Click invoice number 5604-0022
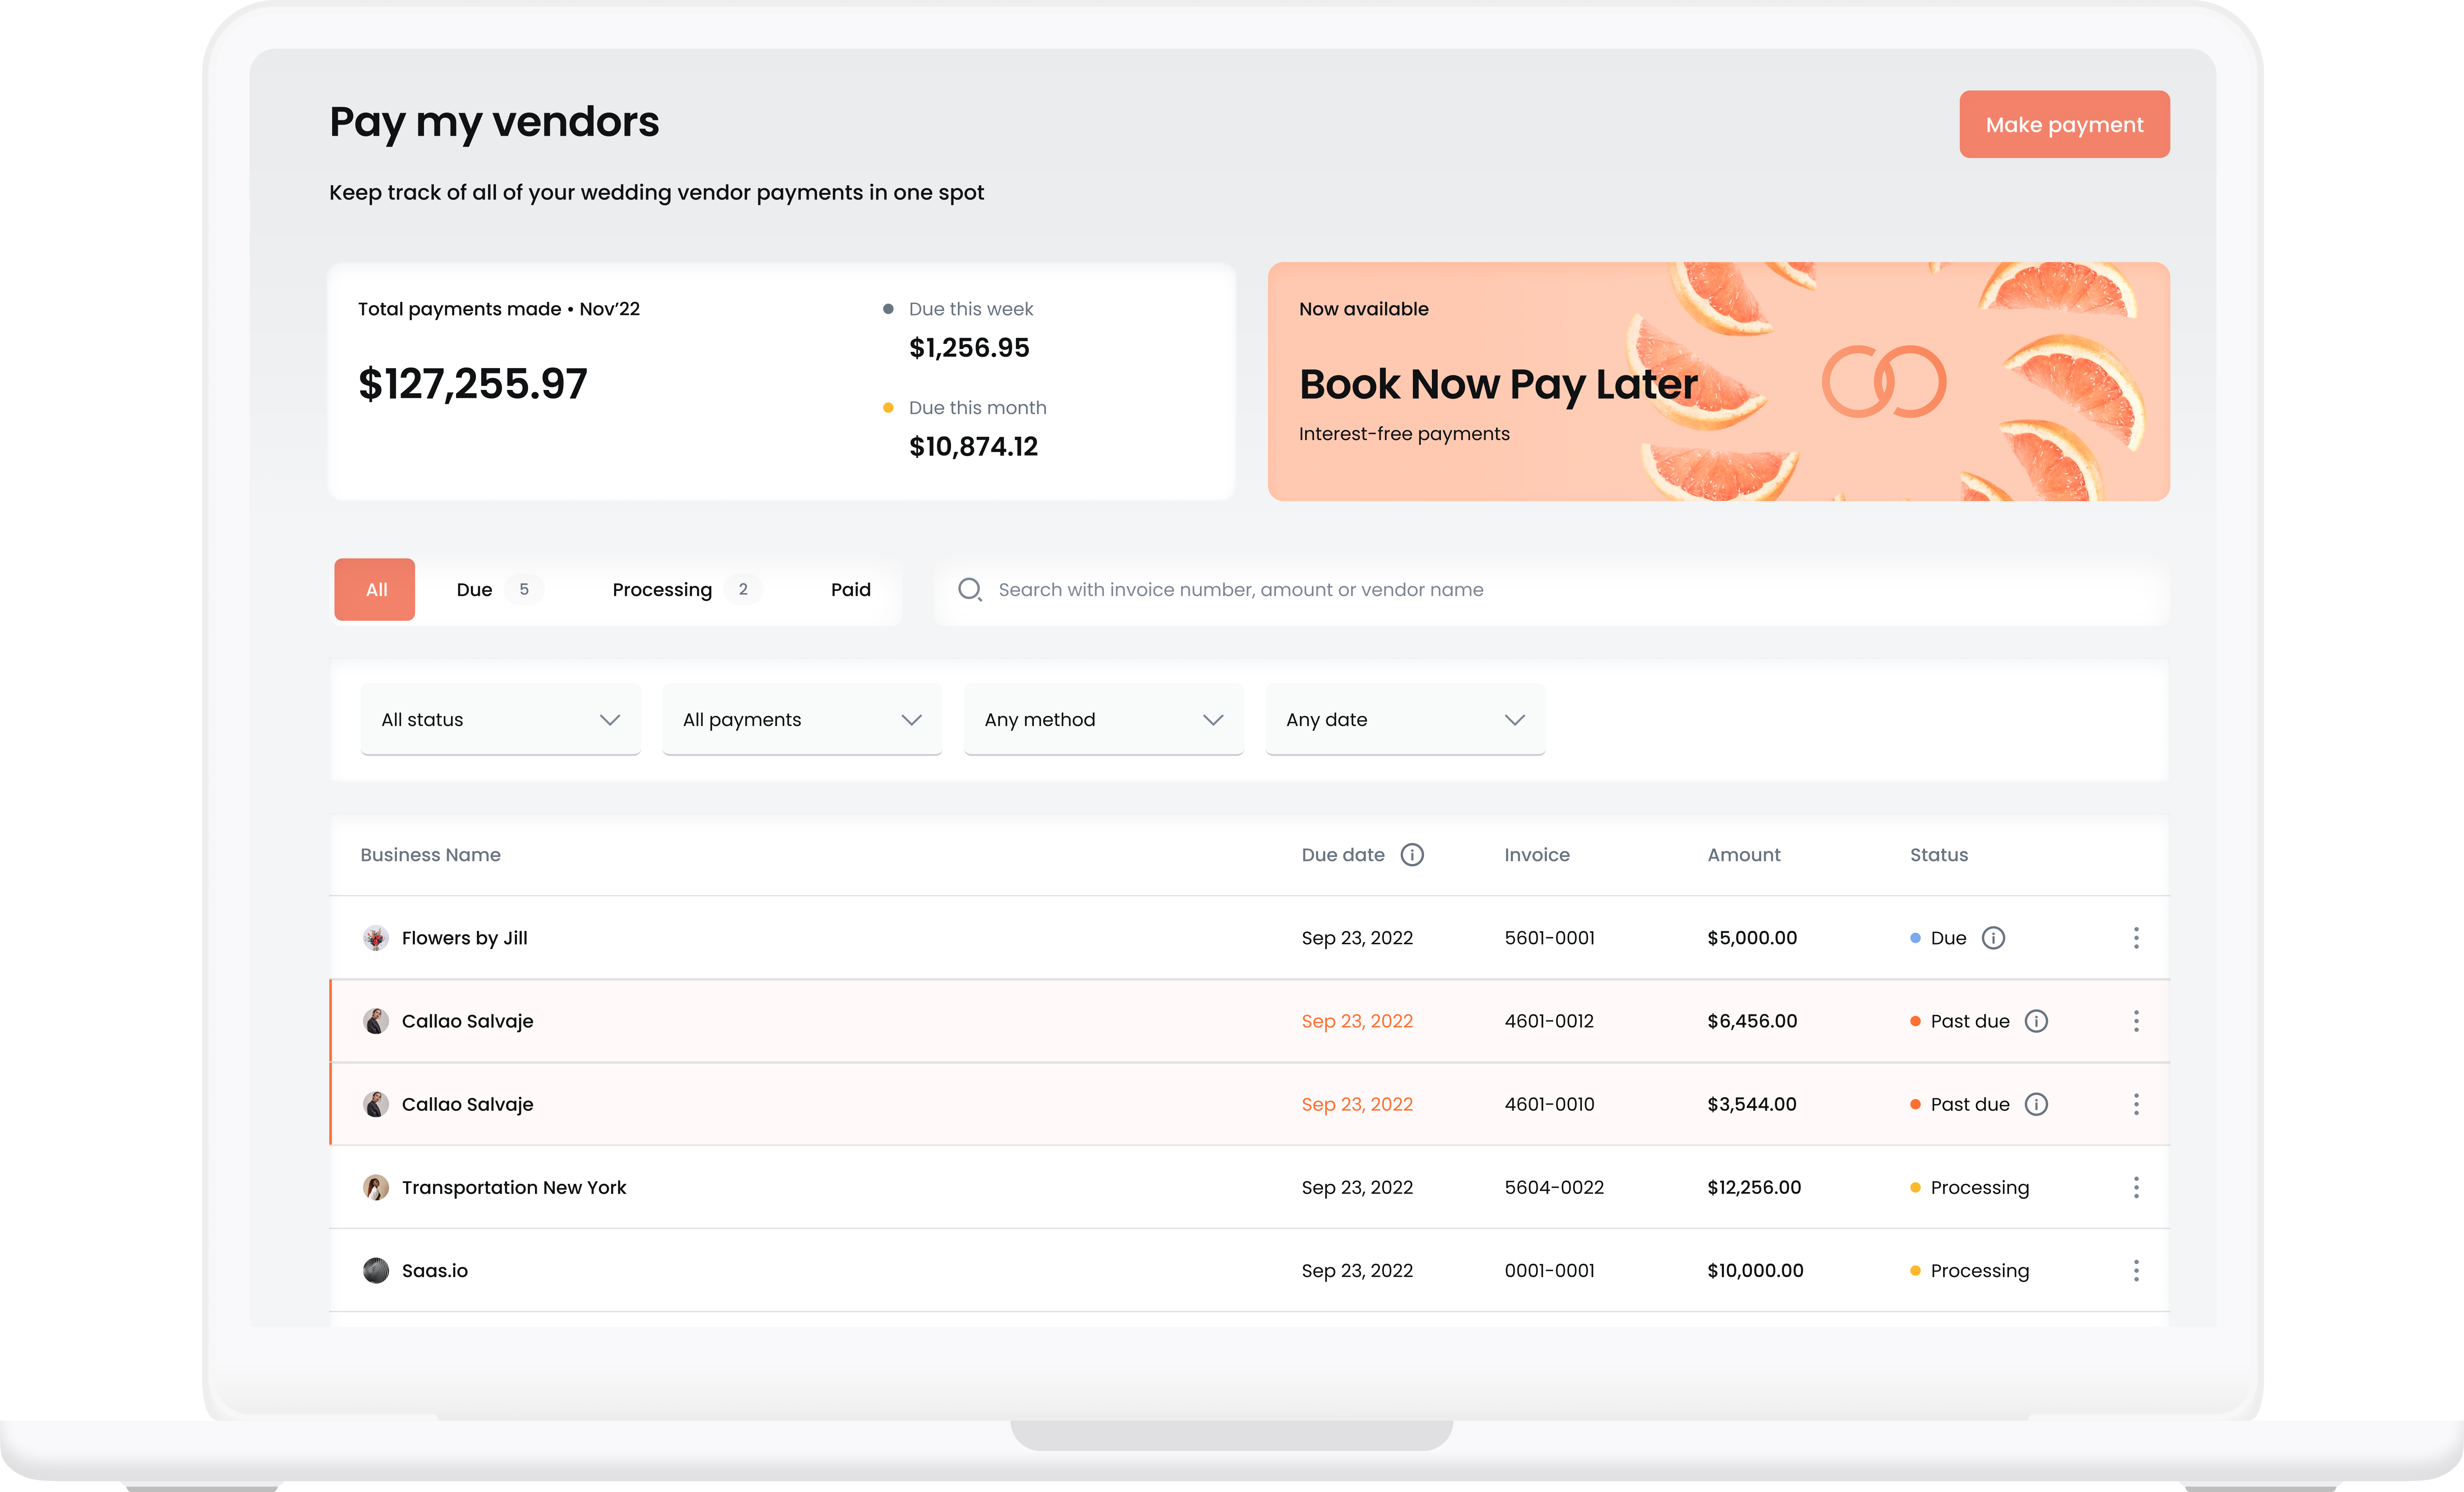Viewport: 2464px width, 1492px height. [x=1554, y=1187]
